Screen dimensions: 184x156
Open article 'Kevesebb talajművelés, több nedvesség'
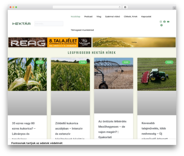point(155,131)
